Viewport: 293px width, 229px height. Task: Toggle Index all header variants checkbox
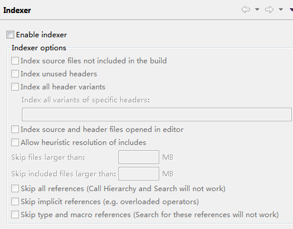15,87
